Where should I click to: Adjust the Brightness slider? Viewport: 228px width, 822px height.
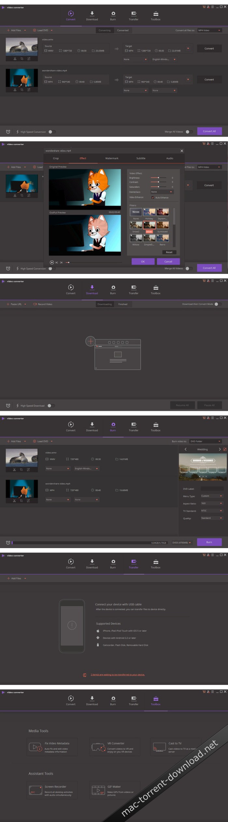158,178
